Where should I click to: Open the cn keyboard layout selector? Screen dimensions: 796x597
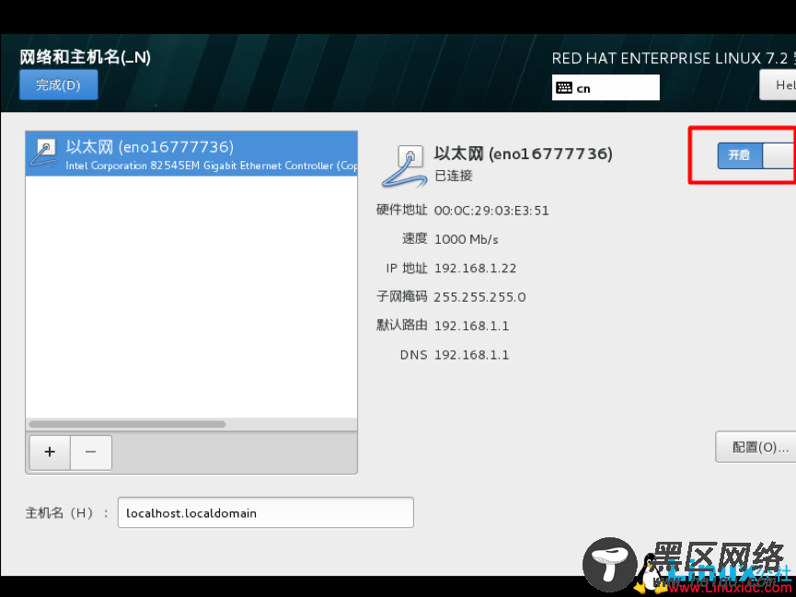pos(606,87)
